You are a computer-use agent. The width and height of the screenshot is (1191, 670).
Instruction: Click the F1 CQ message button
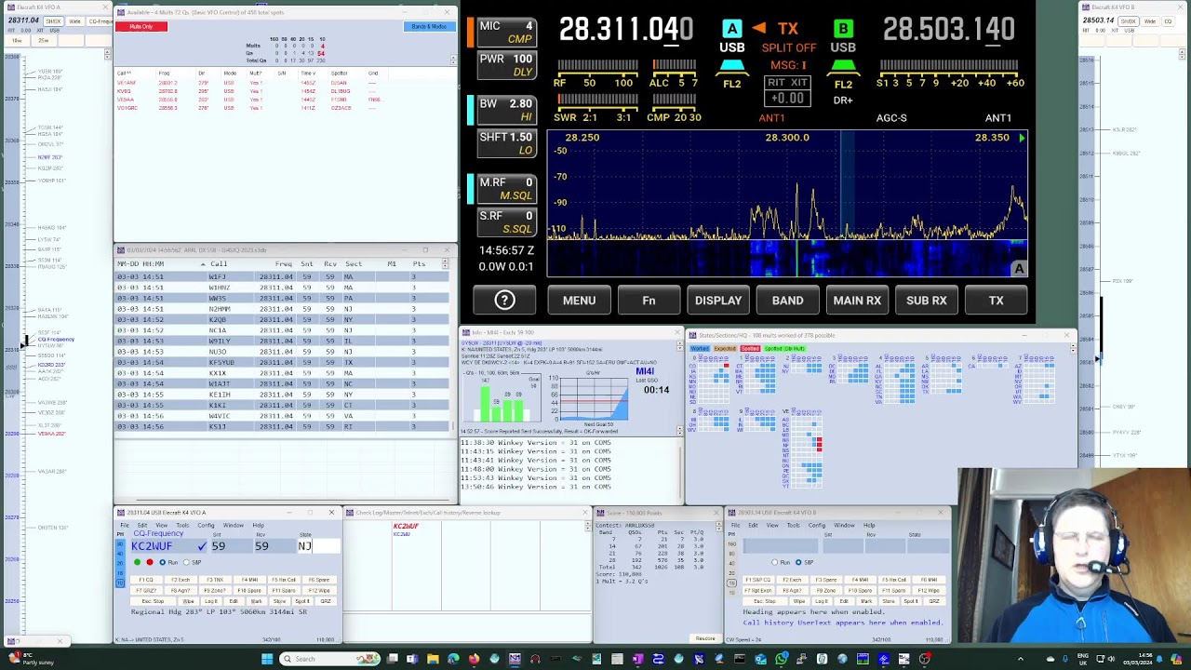(146, 580)
